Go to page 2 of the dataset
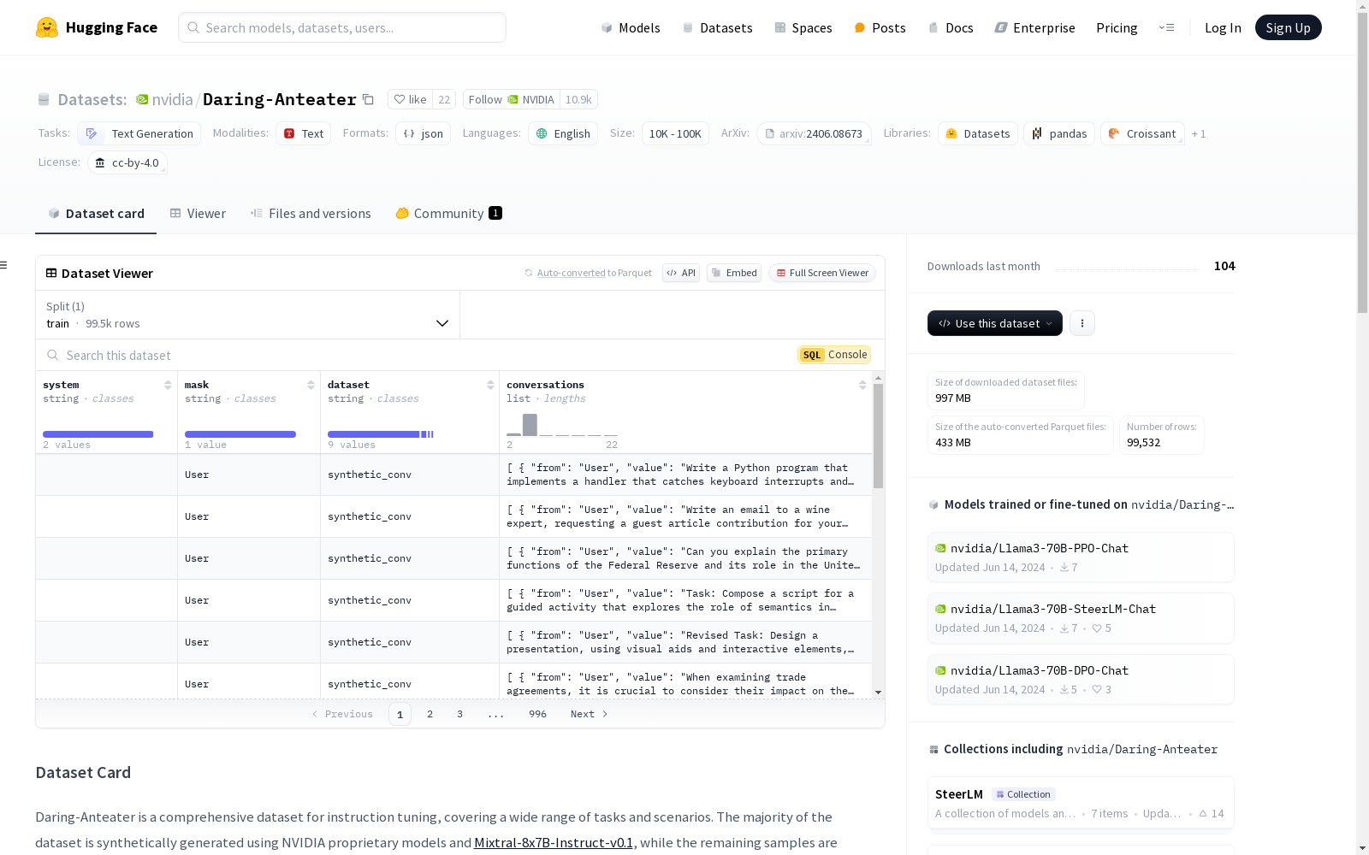 click(x=430, y=714)
